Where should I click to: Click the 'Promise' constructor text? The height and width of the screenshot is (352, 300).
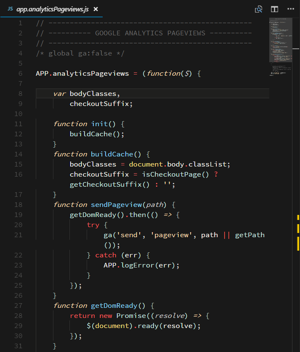point(131,316)
